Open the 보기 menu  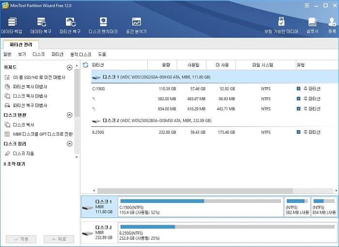pyautogui.click(x=22, y=54)
